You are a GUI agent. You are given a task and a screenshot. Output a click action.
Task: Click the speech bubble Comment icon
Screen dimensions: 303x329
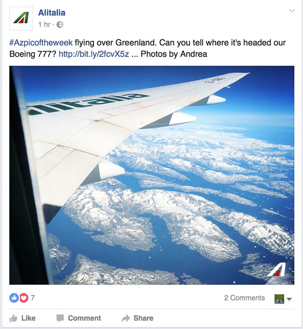60,318
